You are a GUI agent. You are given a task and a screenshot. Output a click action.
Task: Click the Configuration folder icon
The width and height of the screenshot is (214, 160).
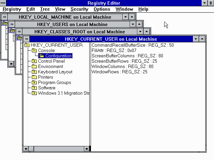tap(41, 56)
